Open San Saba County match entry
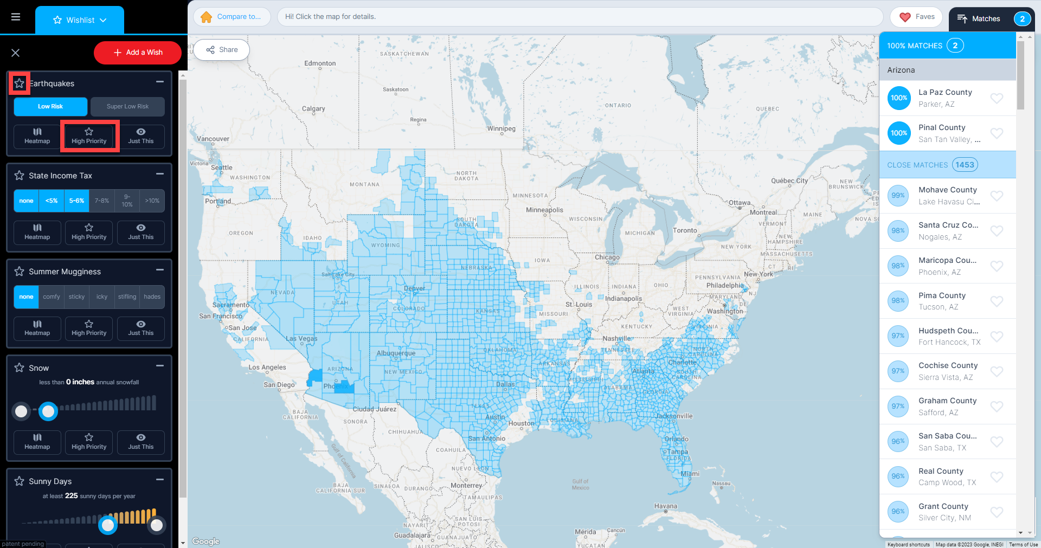Screen dimensions: 1041x548 [947, 442]
